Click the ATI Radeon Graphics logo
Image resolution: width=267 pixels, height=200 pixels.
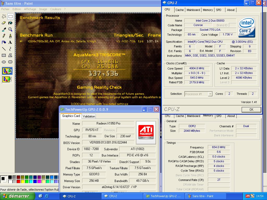tap(146, 133)
